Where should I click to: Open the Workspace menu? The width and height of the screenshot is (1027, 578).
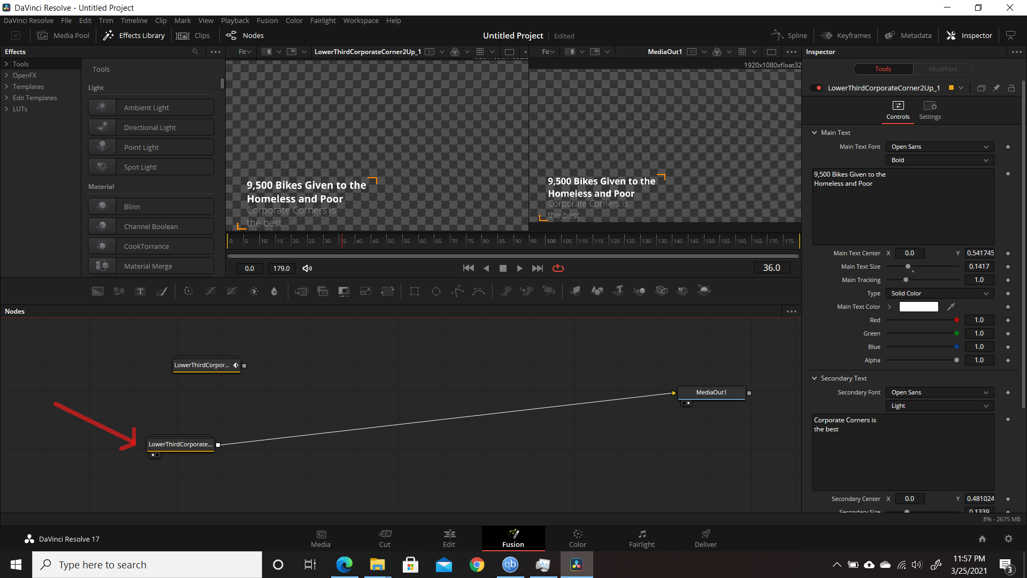coord(361,20)
